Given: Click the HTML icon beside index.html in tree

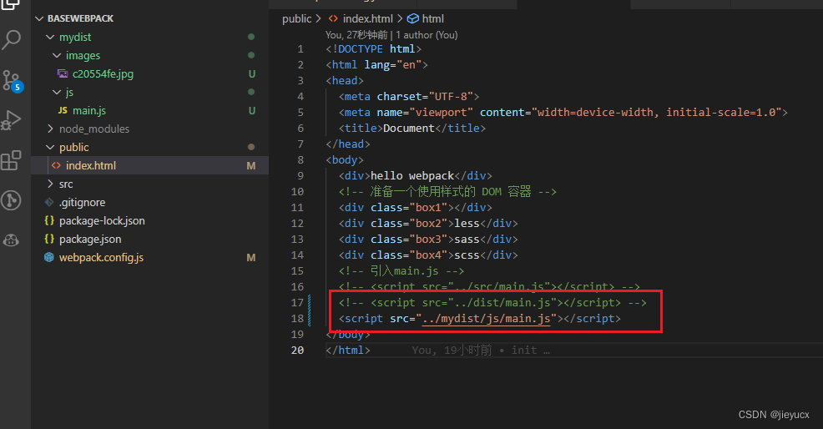Looking at the screenshot, I should point(56,165).
